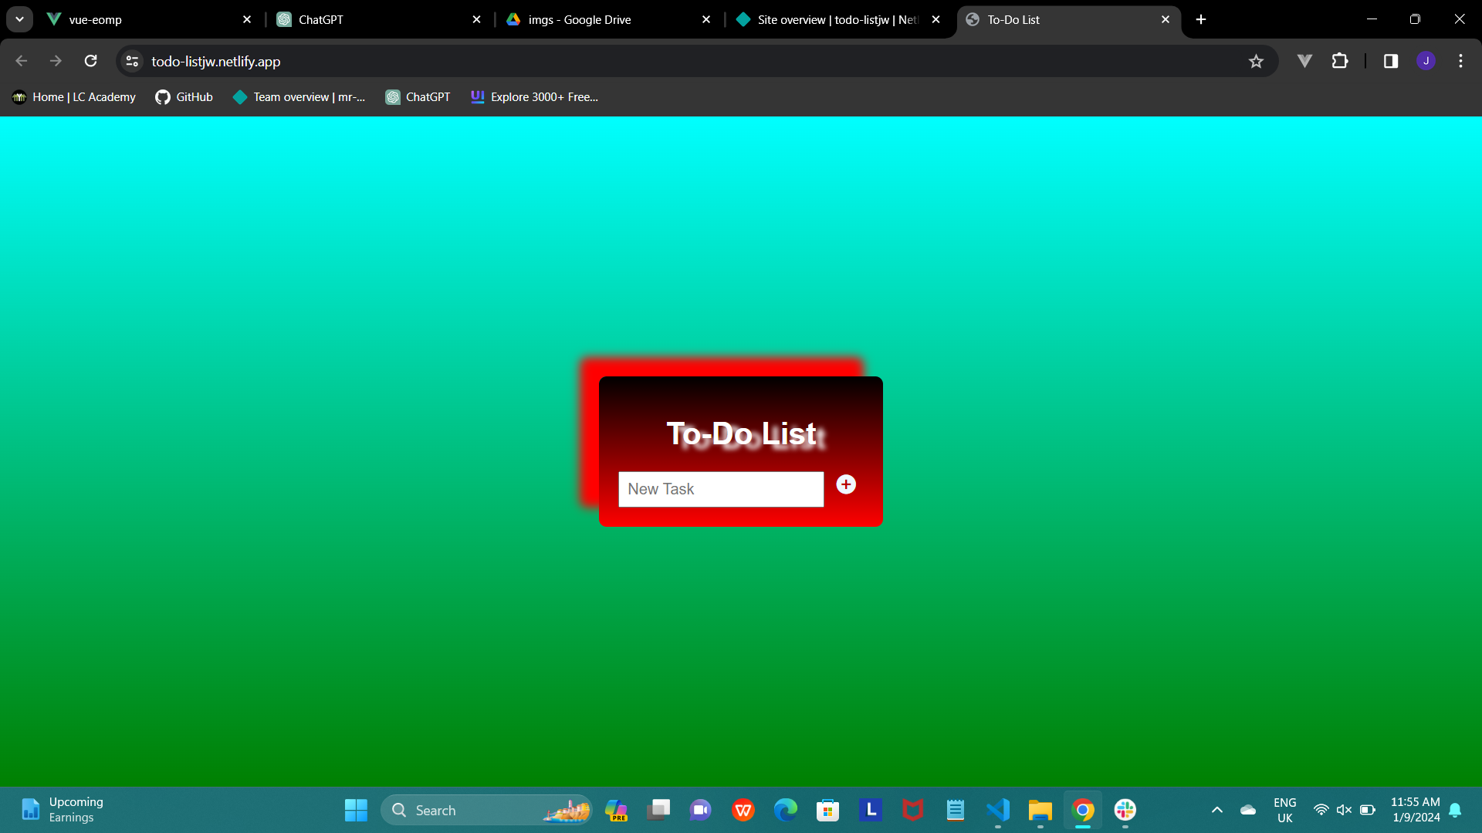
Task: Click the Vue devtools extension icon
Action: [x=1304, y=61]
